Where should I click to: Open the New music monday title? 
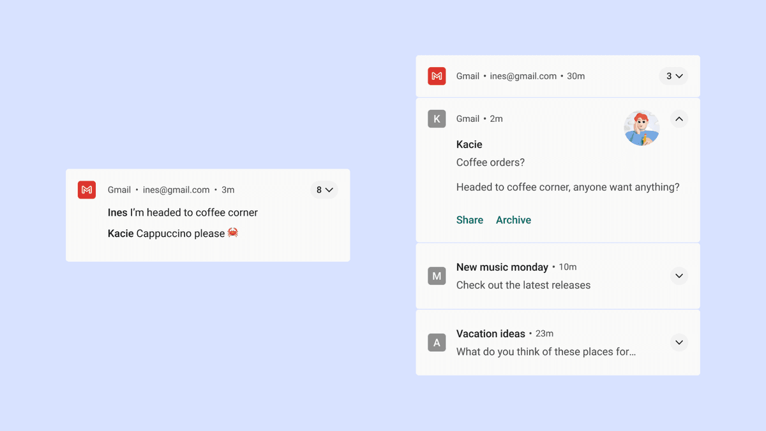tap(502, 267)
